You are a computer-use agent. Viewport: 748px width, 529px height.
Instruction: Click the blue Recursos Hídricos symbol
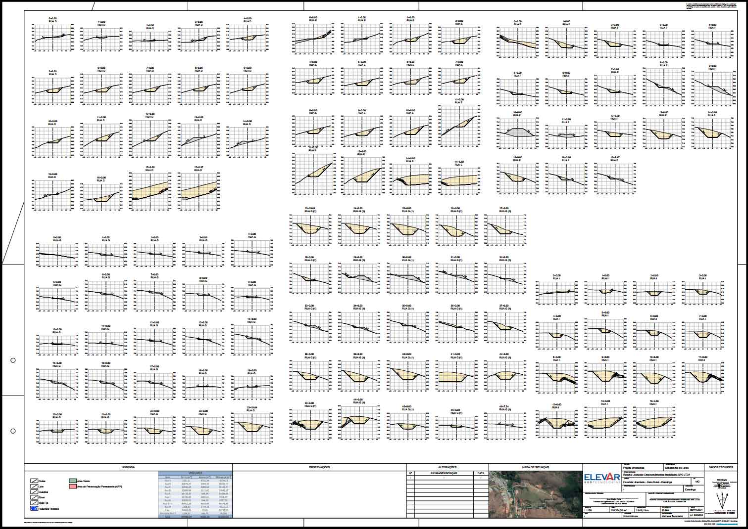pyautogui.click(x=34, y=508)
